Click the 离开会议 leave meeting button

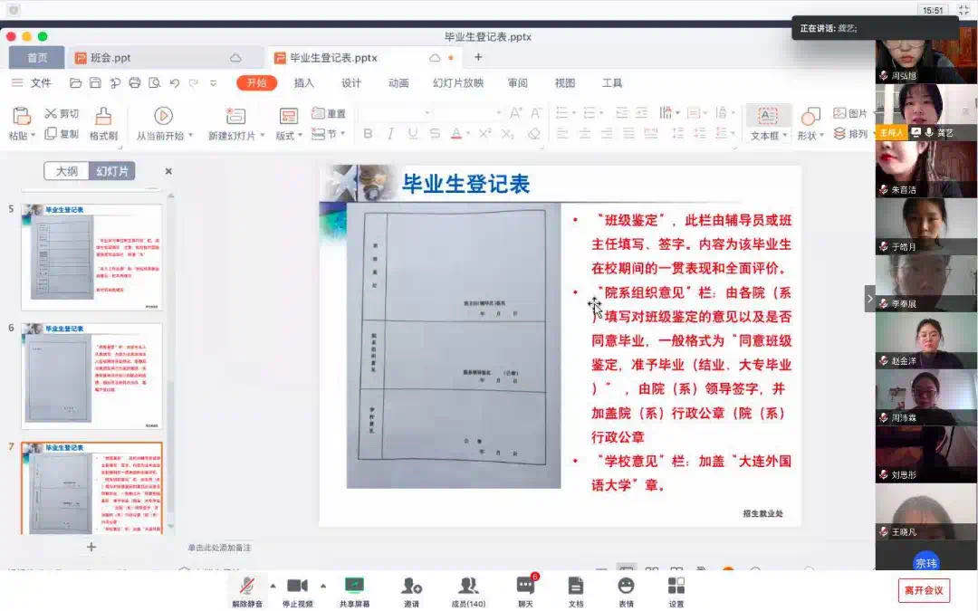click(x=924, y=590)
